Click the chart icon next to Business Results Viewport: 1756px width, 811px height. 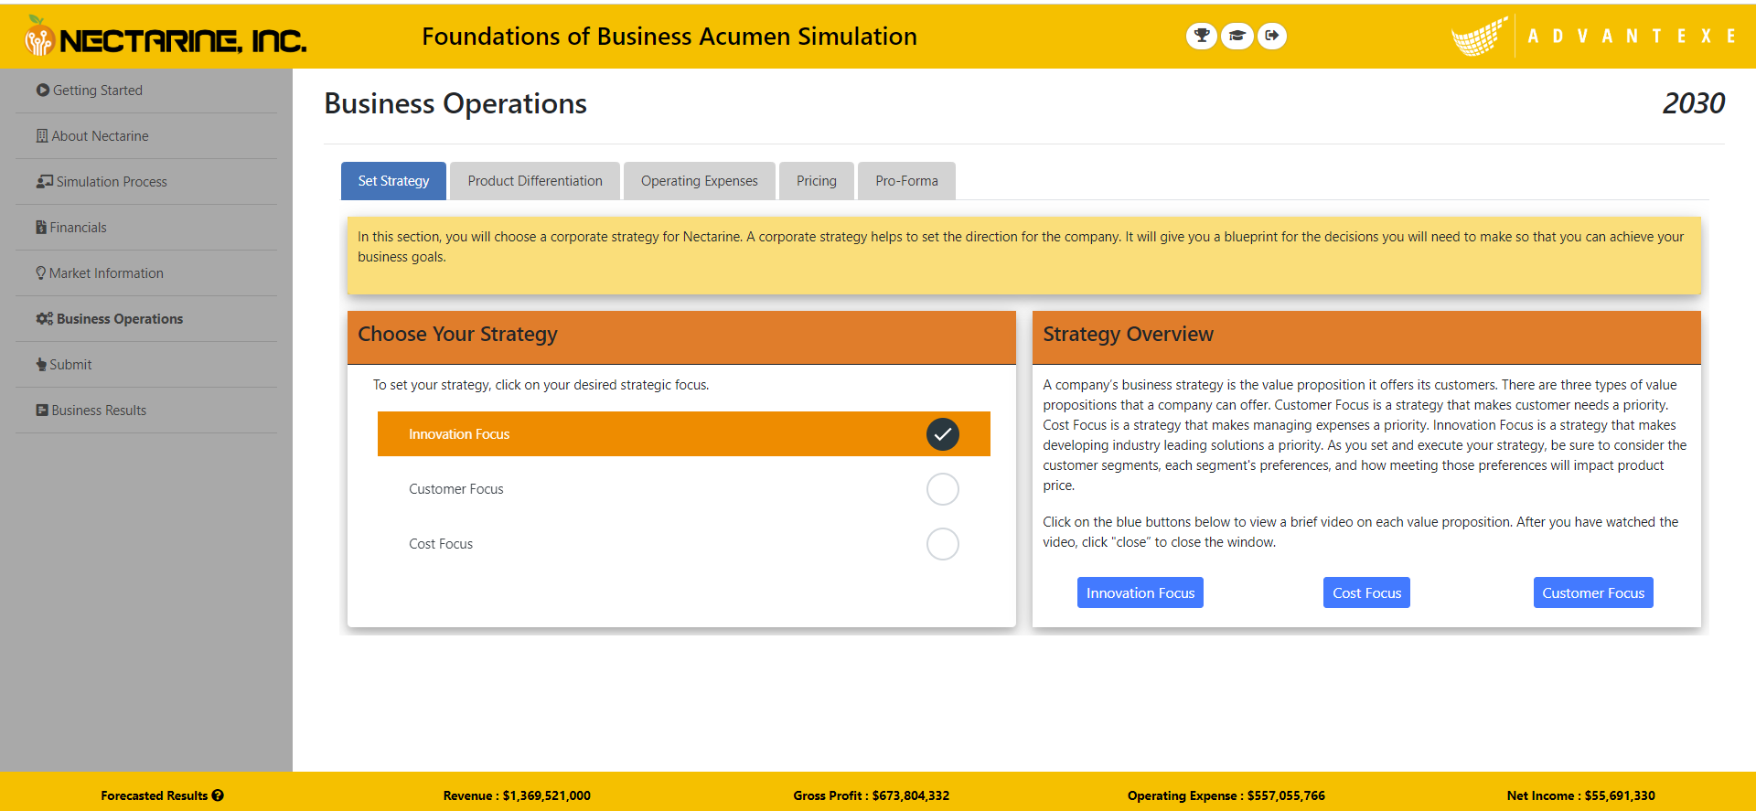pyautogui.click(x=42, y=410)
